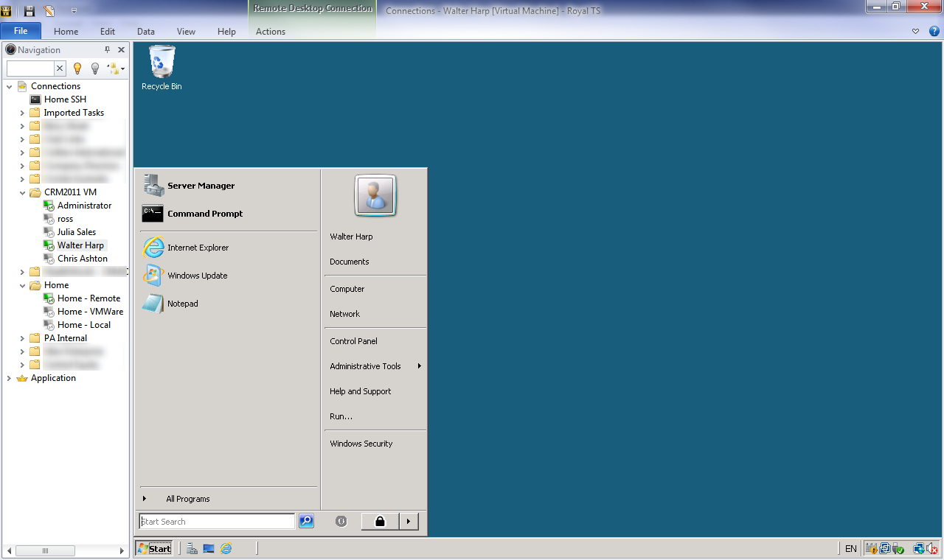The height and width of the screenshot is (560, 944).
Task: Click the Internet Explorer taskbar icon
Action: click(x=226, y=548)
